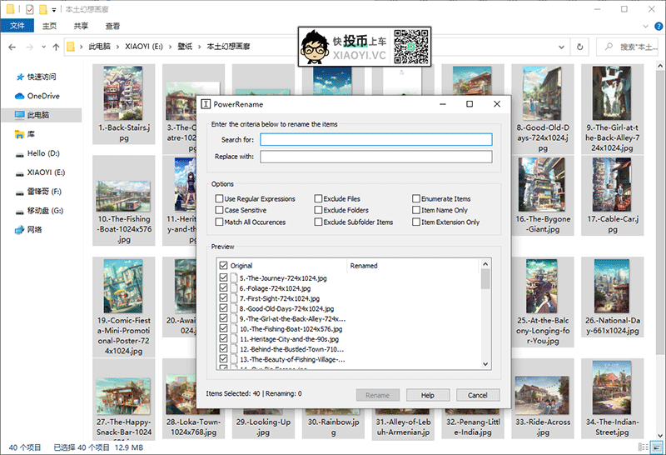This screenshot has height=455, width=666.
Task: Uncheck 7.-First-Sight-724x1024.jpg in preview list
Action: (x=222, y=298)
